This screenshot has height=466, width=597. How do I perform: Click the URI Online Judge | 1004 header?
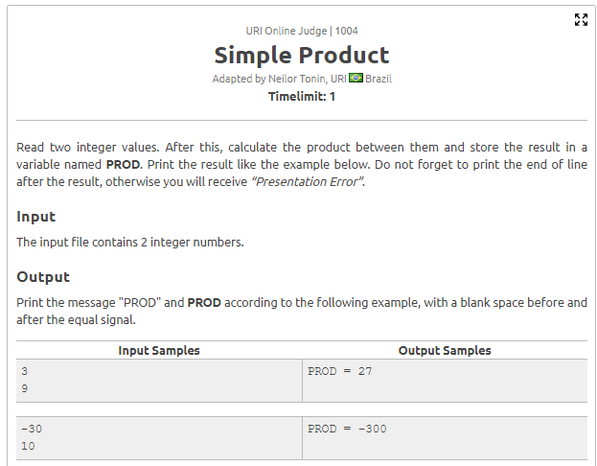click(302, 31)
